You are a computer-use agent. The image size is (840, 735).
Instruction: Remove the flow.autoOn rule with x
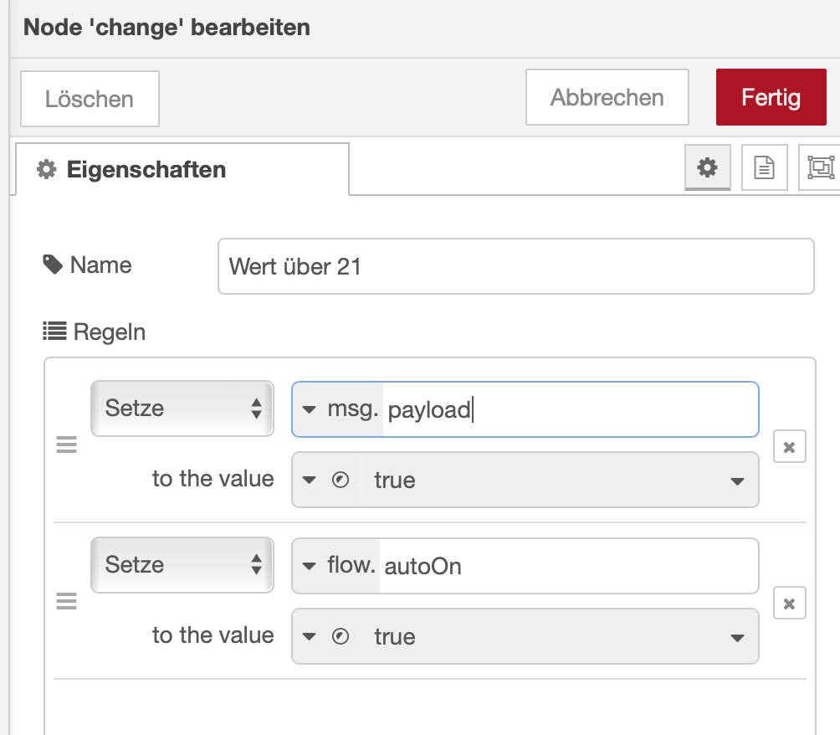coord(789,603)
